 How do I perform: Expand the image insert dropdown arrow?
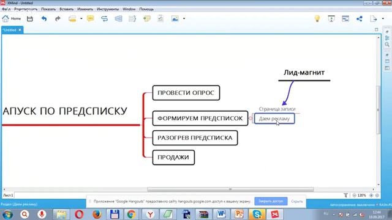pyautogui.click(x=184, y=19)
